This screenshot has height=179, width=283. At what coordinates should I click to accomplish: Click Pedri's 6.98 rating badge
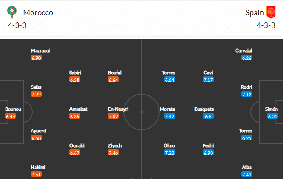pyautogui.click(x=208, y=153)
